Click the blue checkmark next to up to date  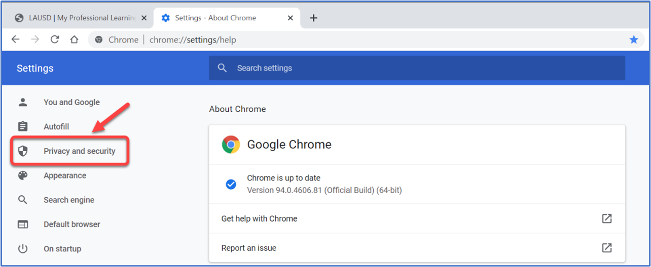231,184
